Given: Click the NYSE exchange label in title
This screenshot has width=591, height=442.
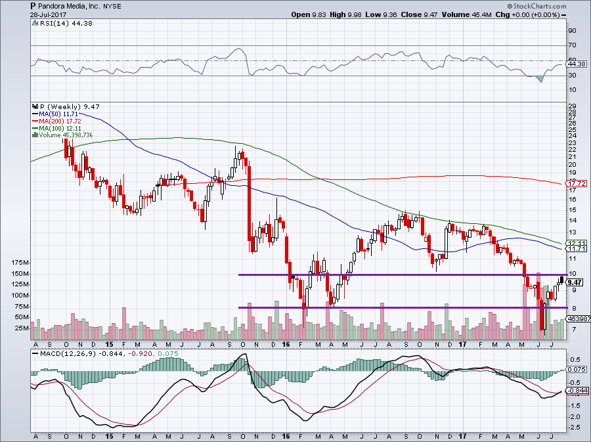Looking at the screenshot, I should point(113,7).
